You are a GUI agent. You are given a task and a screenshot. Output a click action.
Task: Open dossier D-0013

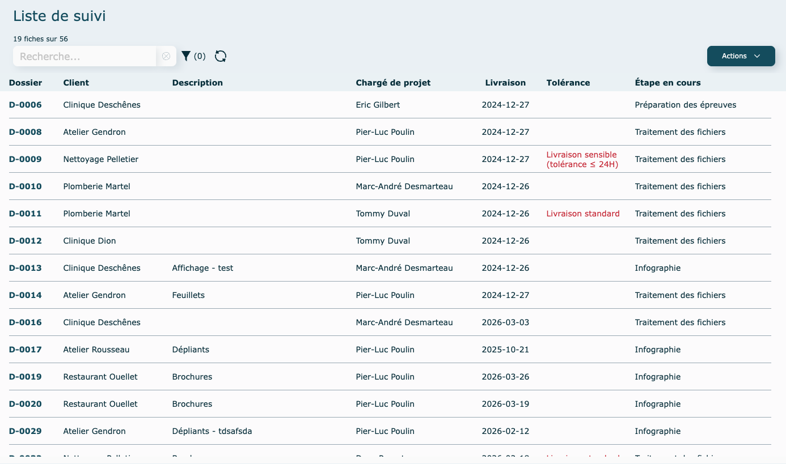pos(26,268)
